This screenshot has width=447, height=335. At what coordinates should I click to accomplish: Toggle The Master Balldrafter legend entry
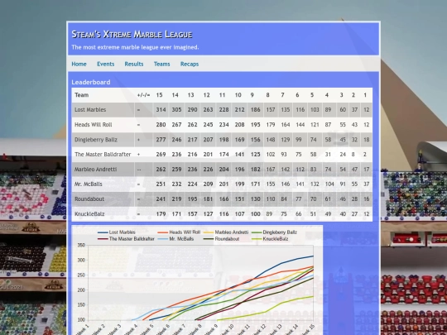coord(126,239)
